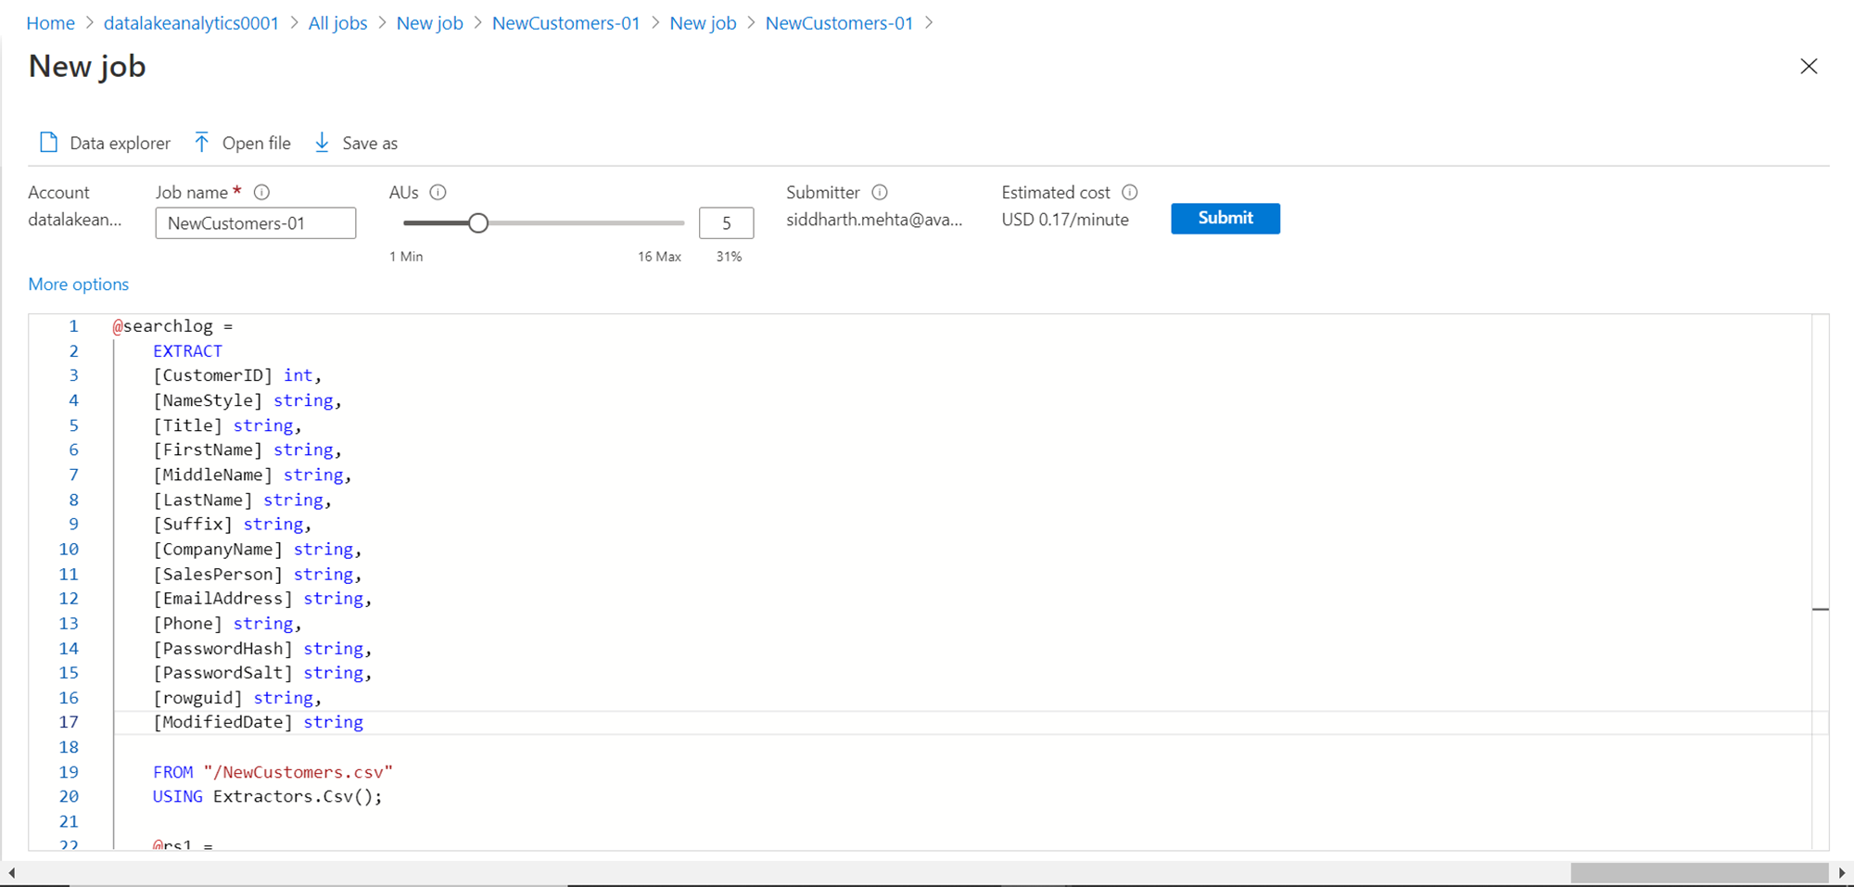Place cursor on [MiddleName] string line
The height and width of the screenshot is (887, 1854).
pyautogui.click(x=252, y=475)
